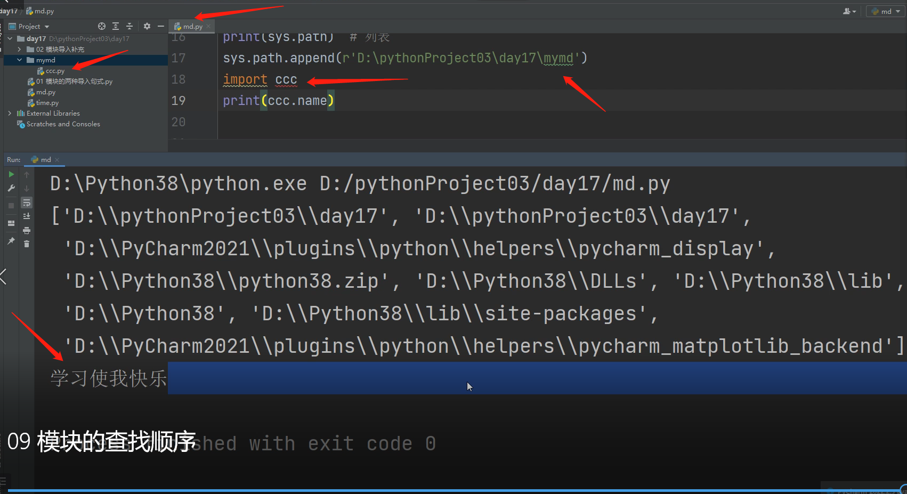Select the mymd folder in tree
This screenshot has height=494, width=907.
tap(86, 60)
